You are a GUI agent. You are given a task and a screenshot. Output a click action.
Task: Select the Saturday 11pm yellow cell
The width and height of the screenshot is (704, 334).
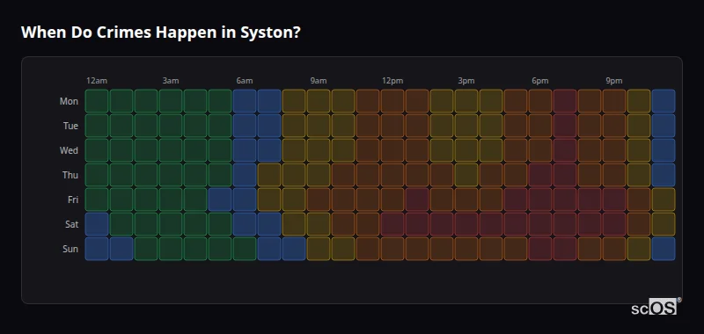point(664,224)
